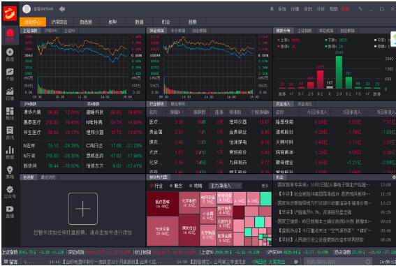The height and width of the screenshot is (266, 396).
Task: Open the 自选 plus icon in sidebar
Action: click(x=10, y=54)
